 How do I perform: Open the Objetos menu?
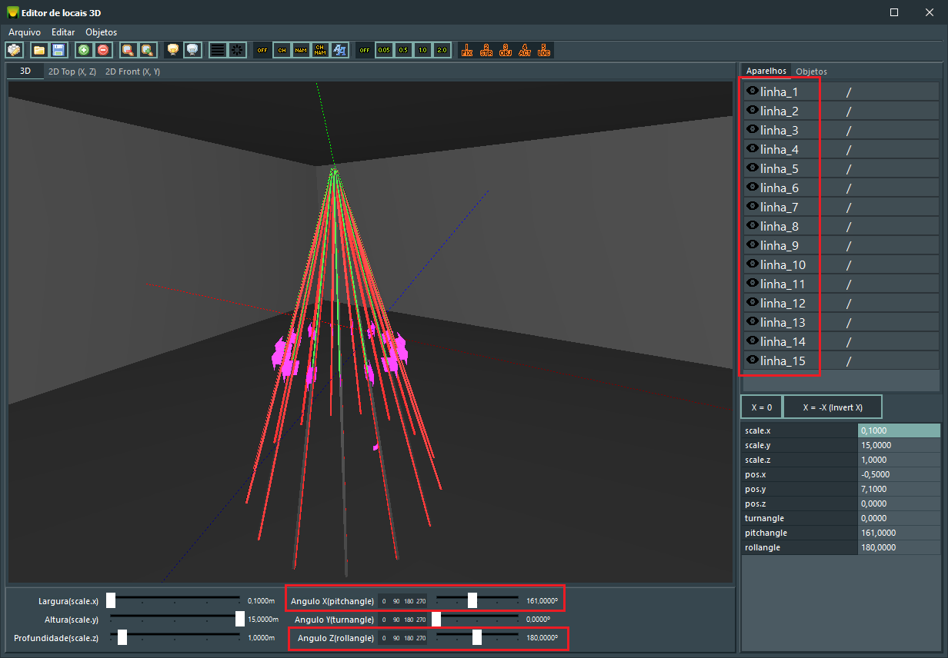pyautogui.click(x=101, y=32)
